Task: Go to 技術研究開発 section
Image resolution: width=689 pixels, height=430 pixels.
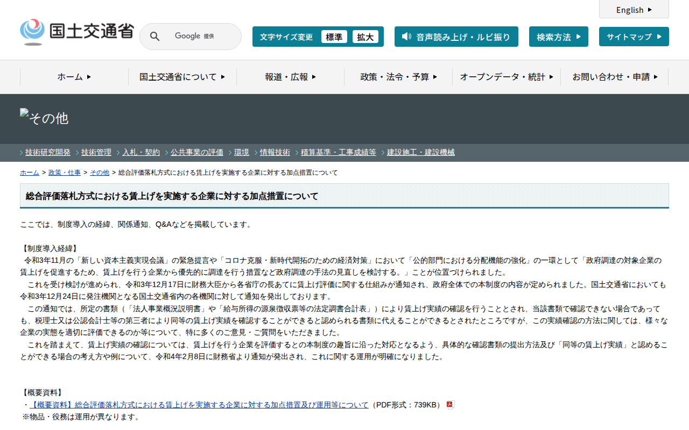Action: (x=48, y=152)
